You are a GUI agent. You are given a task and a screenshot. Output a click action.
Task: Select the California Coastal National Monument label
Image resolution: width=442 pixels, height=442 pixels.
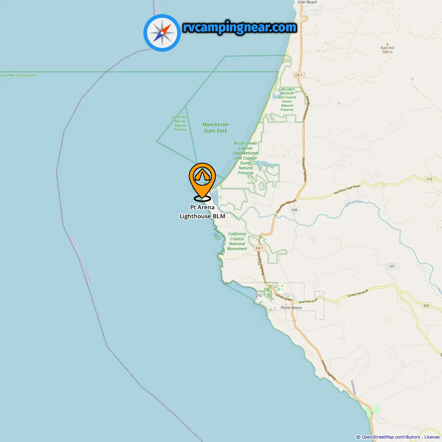pyautogui.click(x=237, y=241)
